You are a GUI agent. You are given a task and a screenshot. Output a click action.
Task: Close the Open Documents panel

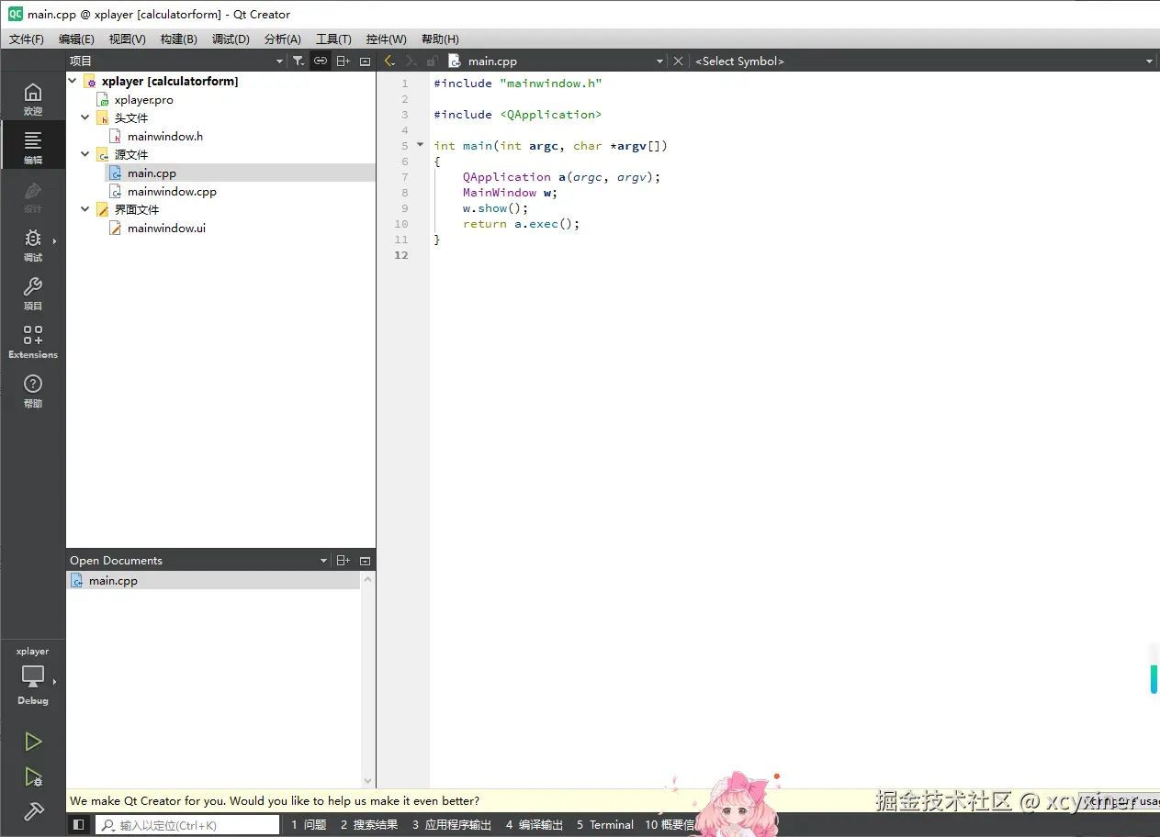pyautogui.click(x=365, y=560)
